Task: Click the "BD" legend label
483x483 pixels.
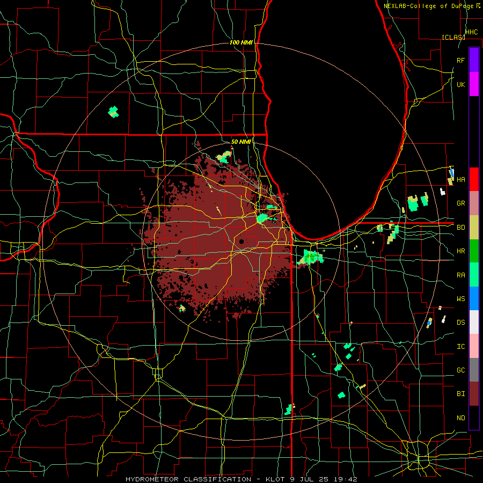Action: (x=460, y=228)
